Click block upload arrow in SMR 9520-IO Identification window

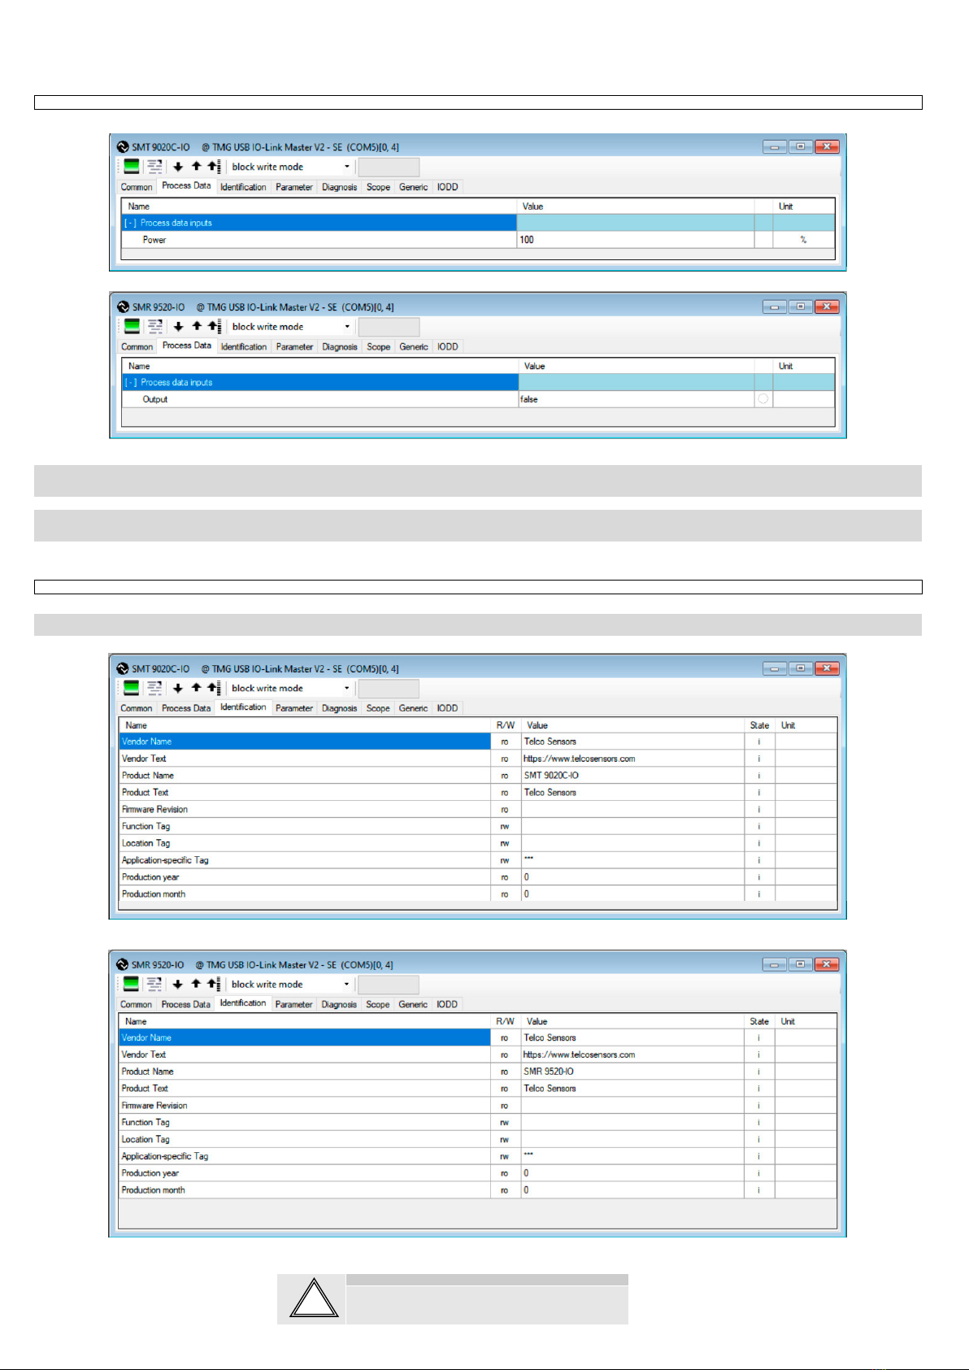point(214,984)
